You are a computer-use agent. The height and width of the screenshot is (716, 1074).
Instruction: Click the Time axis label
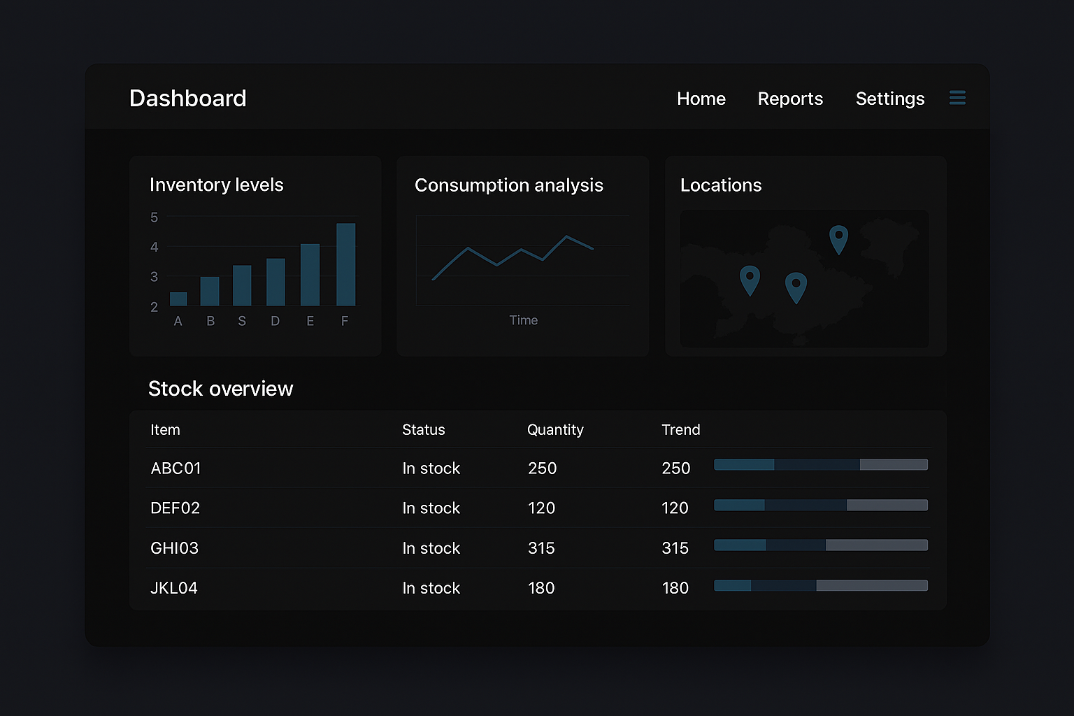[x=523, y=320]
